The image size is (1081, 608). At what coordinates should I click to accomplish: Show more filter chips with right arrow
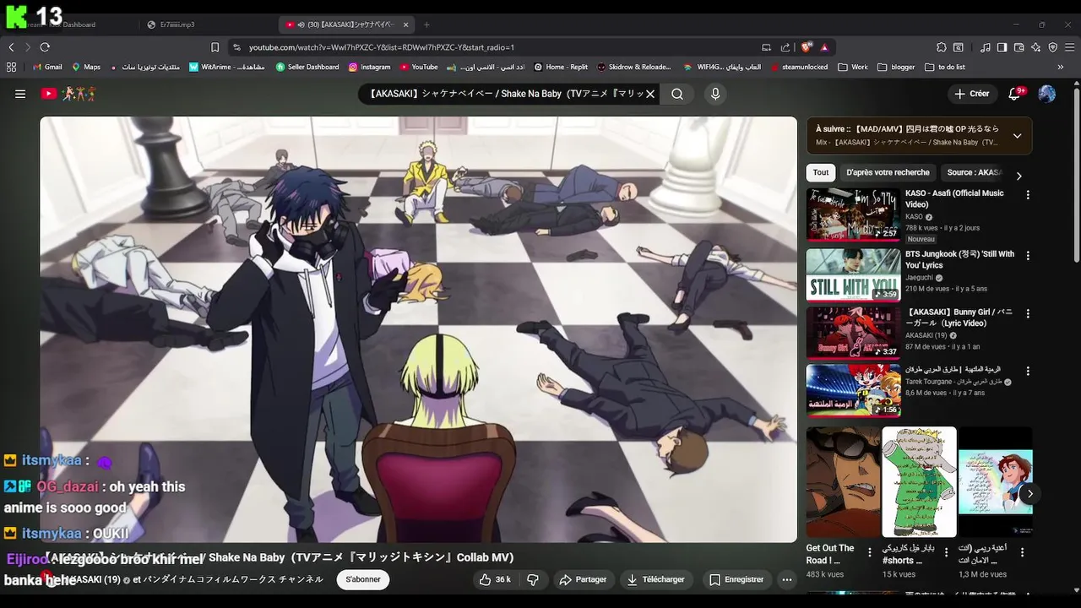coord(1019,176)
